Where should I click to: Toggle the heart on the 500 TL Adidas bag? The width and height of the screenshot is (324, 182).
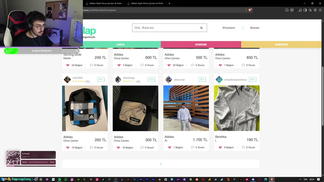169,65
